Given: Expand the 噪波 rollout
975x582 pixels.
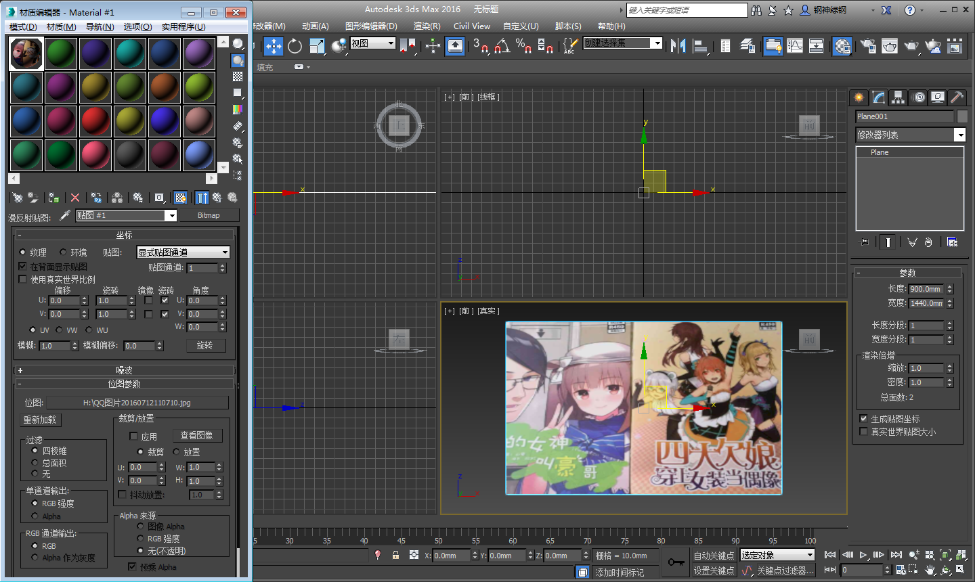Looking at the screenshot, I should tap(124, 370).
